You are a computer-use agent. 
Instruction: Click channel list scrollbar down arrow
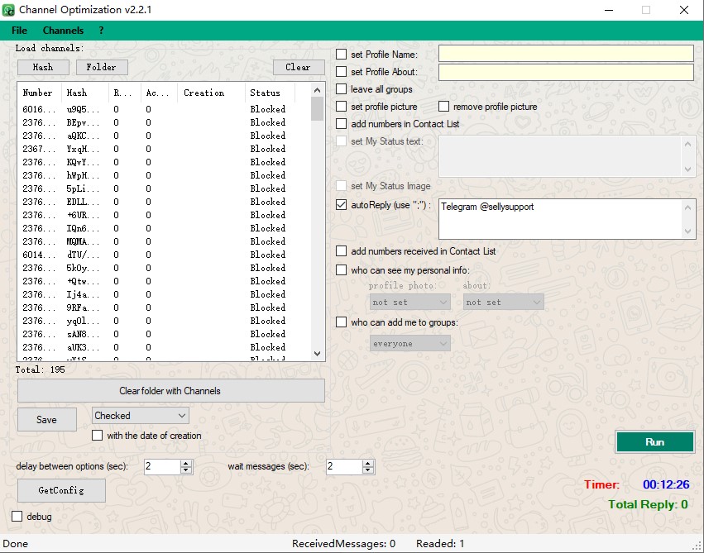318,354
